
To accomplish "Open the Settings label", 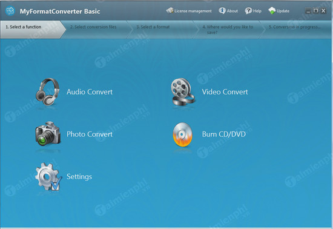I will click(x=79, y=177).
